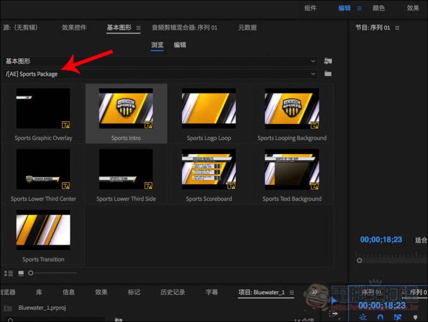Switch to the 效果 workspace tab
428x322 pixels.
[412, 8]
